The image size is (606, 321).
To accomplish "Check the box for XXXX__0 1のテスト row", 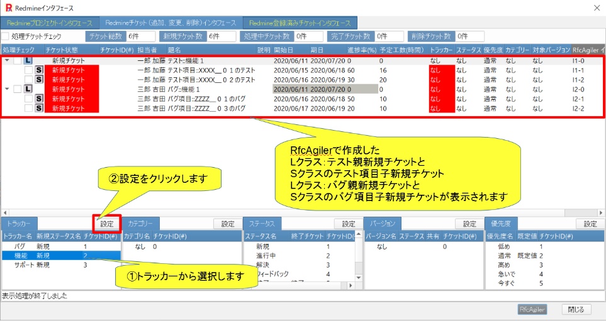I will [x=28, y=70].
